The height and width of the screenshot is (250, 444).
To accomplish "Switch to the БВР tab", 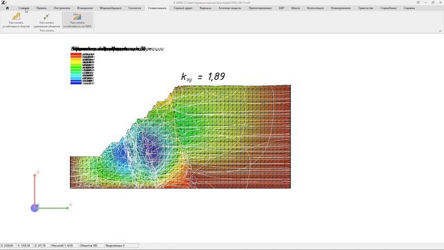I will click(282, 8).
